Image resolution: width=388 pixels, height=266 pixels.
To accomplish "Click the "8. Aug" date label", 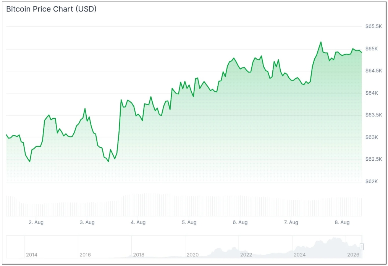I will pos(342,222).
